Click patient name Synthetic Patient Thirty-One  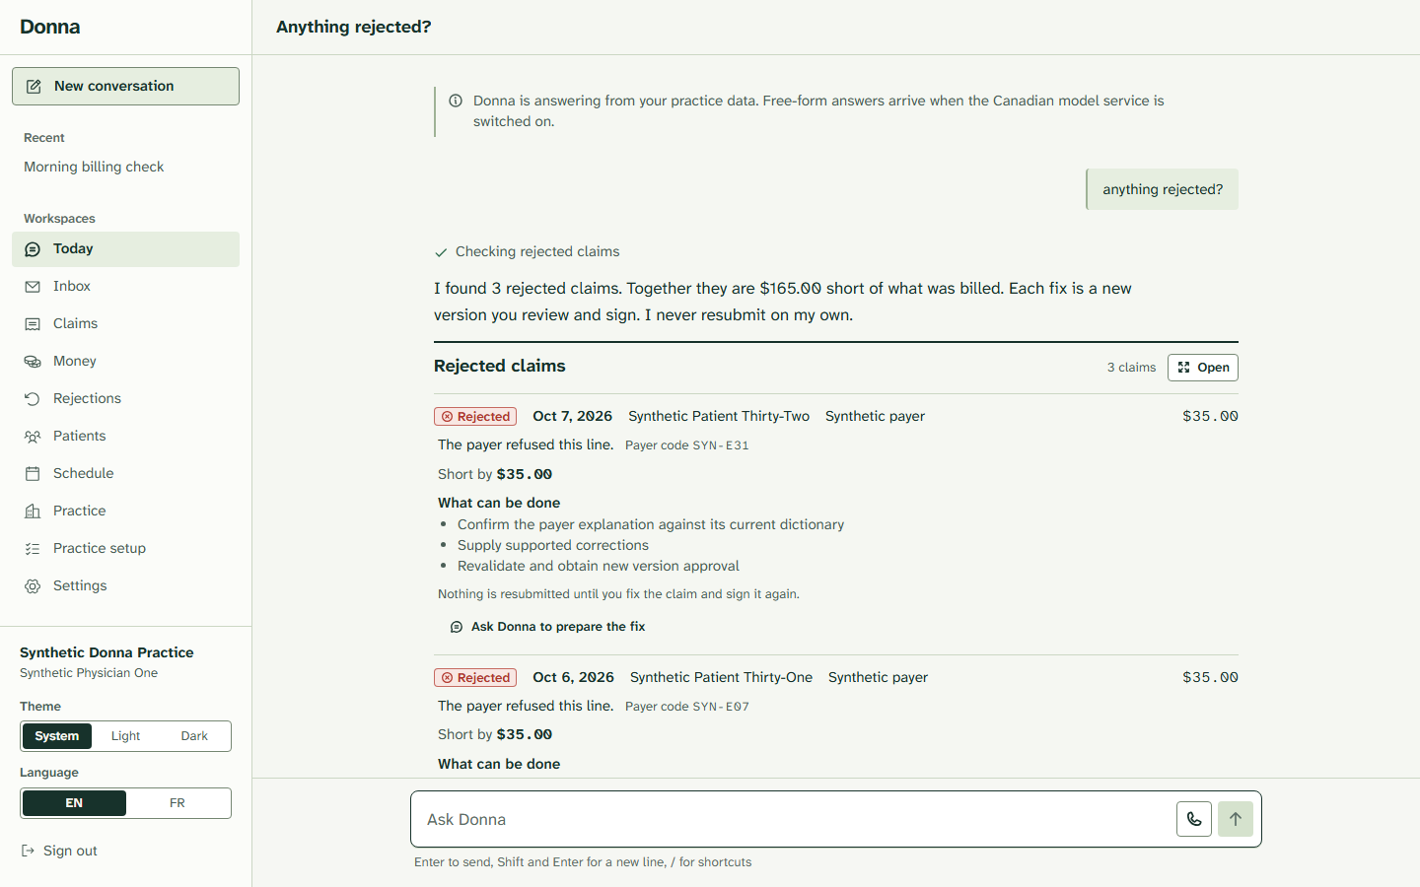point(721,678)
